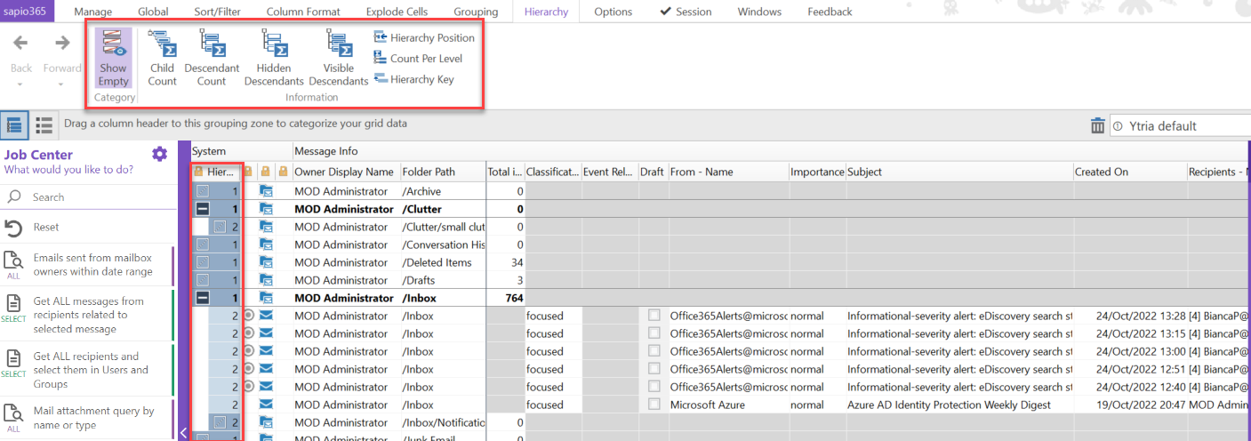Select the Hierarchy Position option

[425, 37]
